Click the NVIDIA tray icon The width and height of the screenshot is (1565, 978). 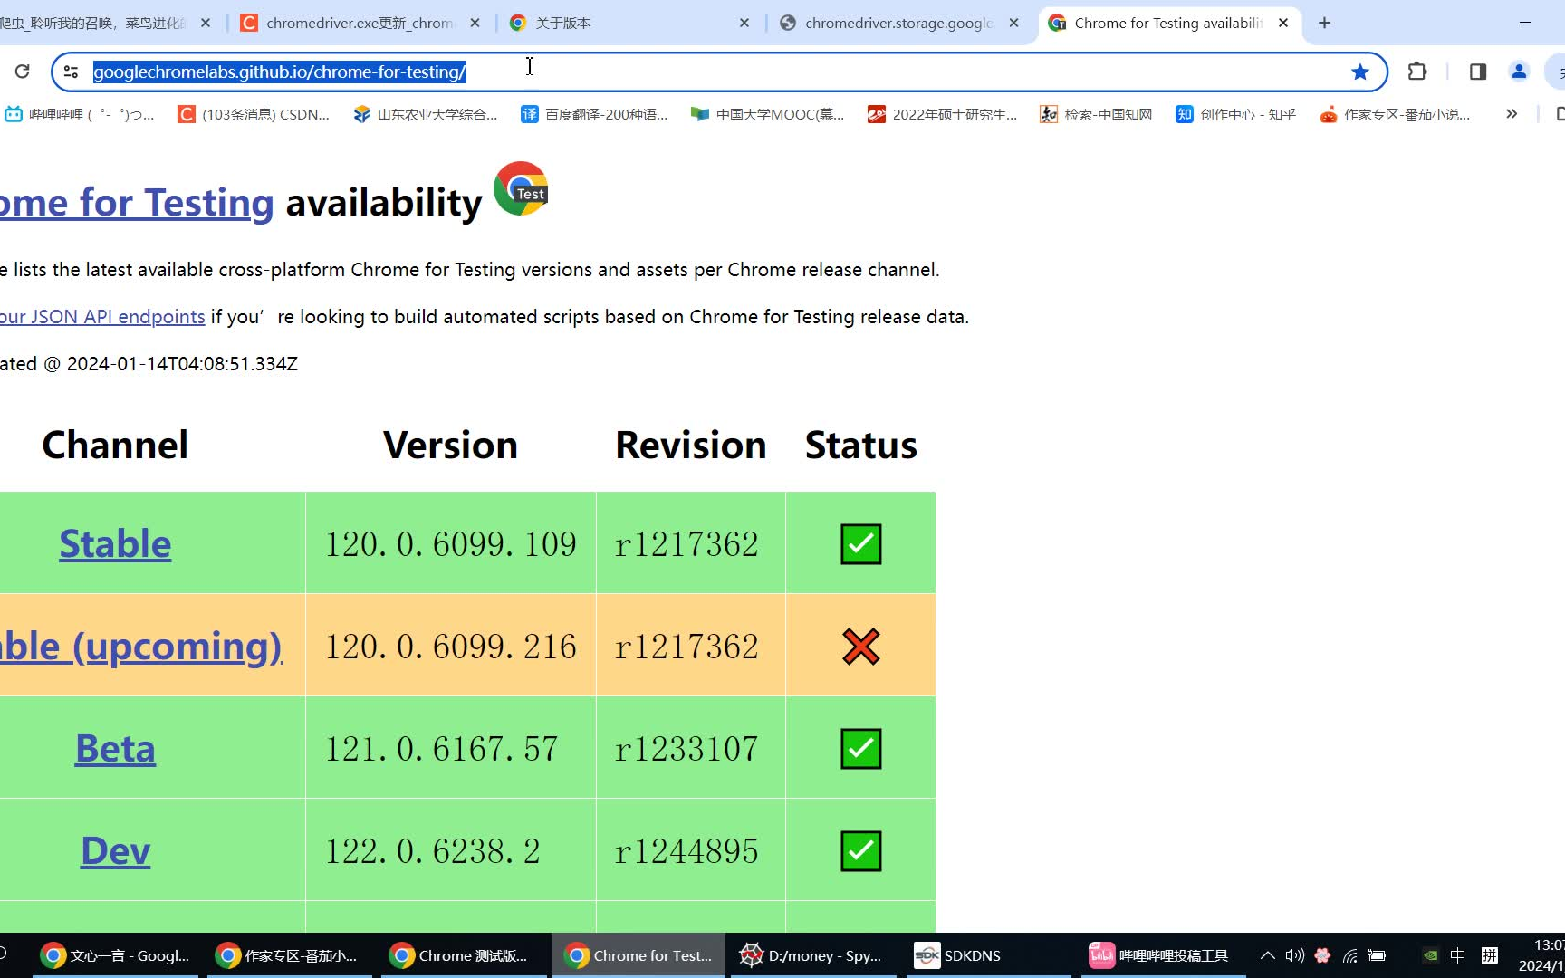coord(1430,955)
